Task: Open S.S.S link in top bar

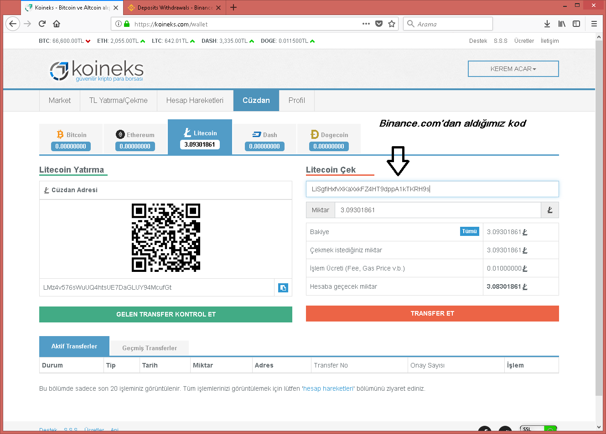Action: click(x=501, y=41)
